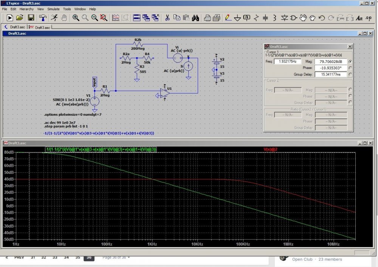
Task: Click the Cursor 1 Freq input field
Action: [x=288, y=61]
